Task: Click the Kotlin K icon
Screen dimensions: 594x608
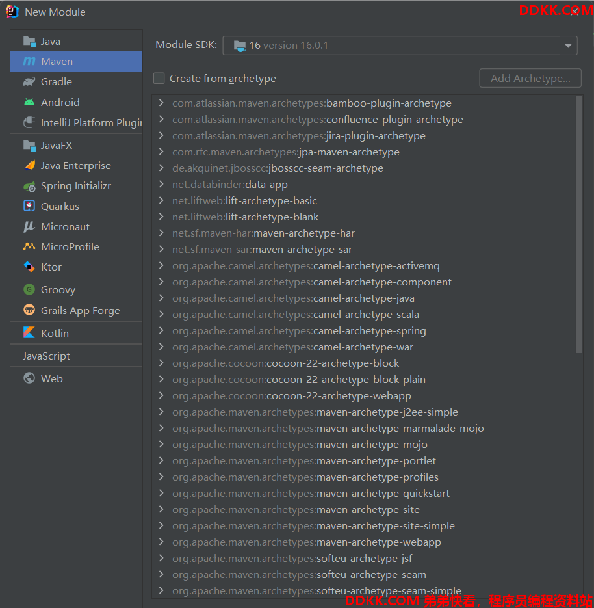Action: (x=29, y=333)
